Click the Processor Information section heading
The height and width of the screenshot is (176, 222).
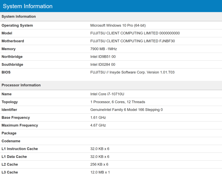point(21,85)
